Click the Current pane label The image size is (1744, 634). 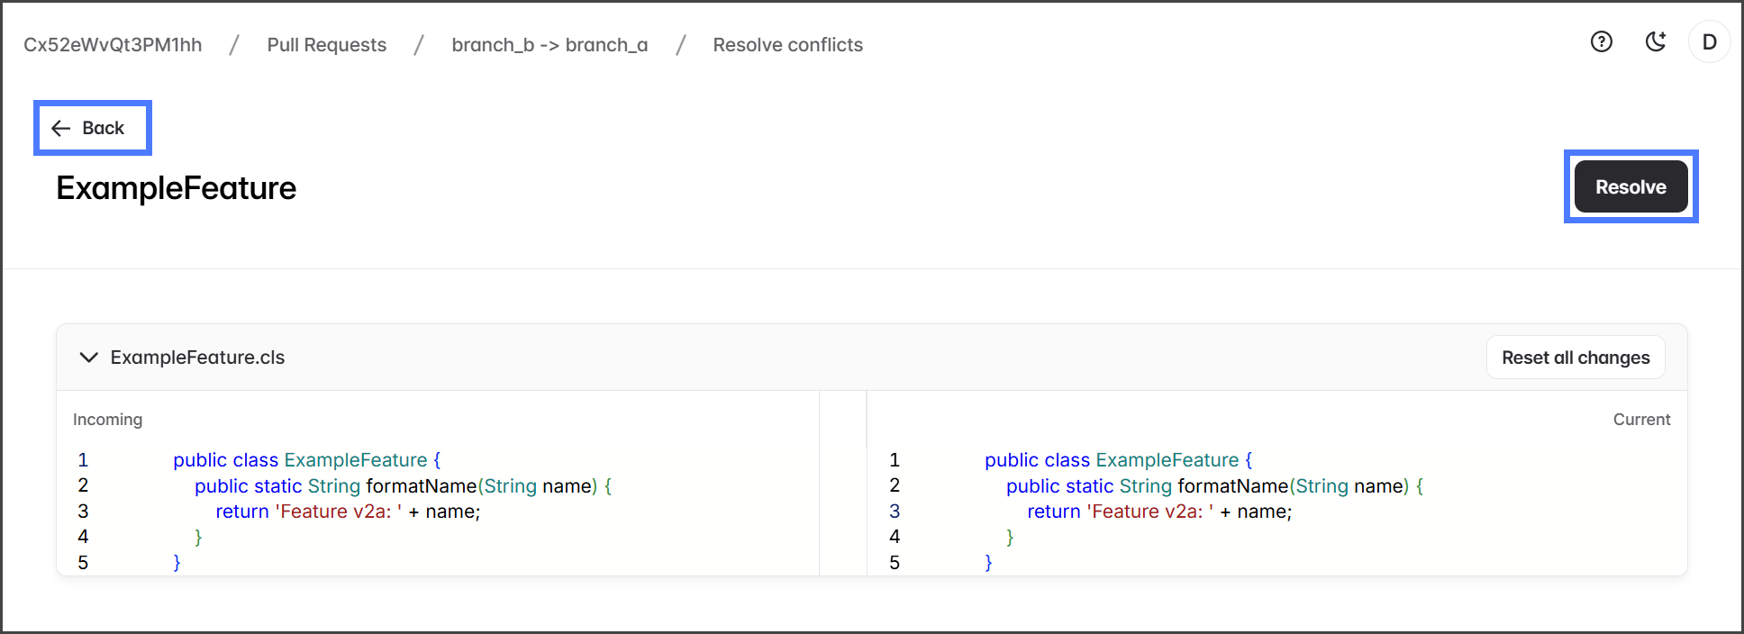click(x=1640, y=420)
